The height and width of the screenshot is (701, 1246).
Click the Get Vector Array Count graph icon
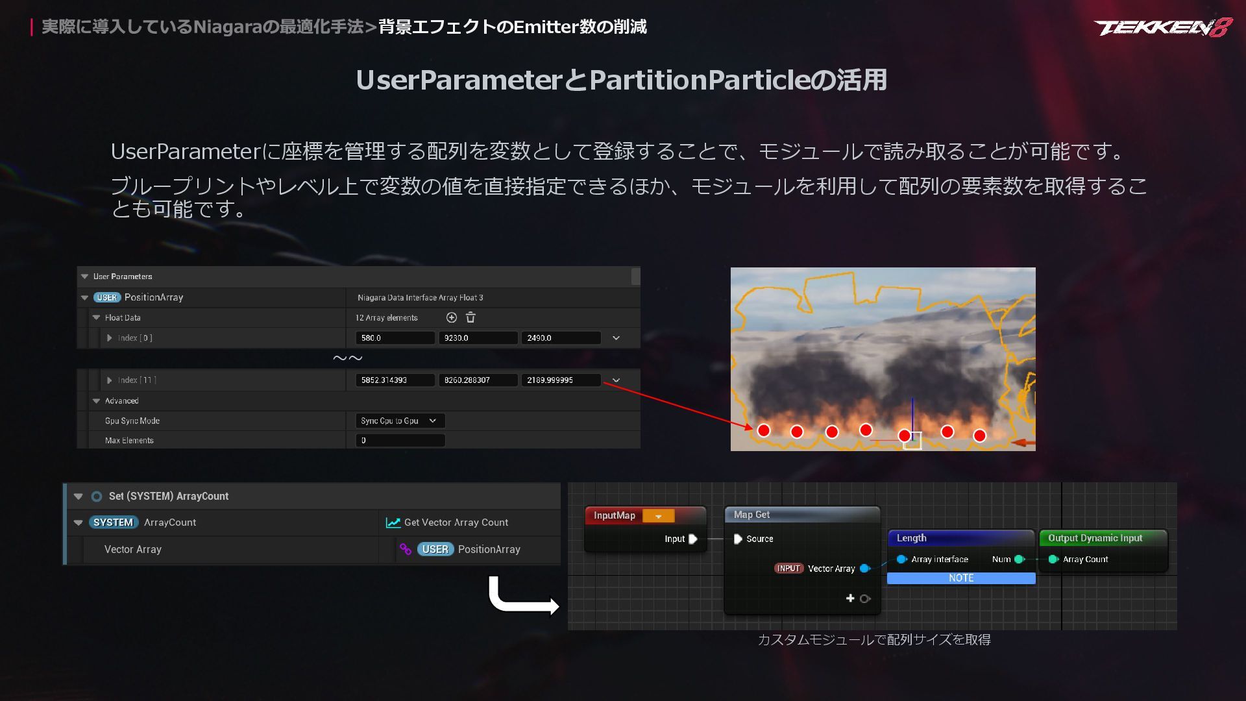pos(393,523)
